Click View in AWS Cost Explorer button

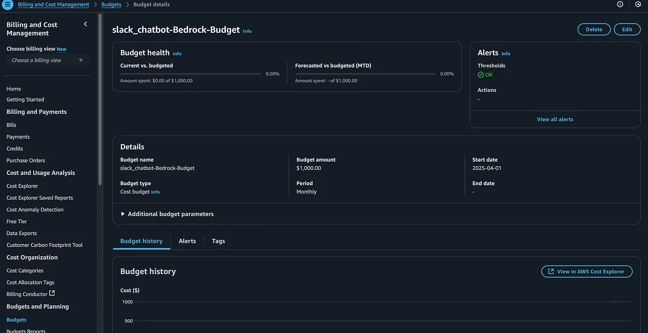click(586, 271)
